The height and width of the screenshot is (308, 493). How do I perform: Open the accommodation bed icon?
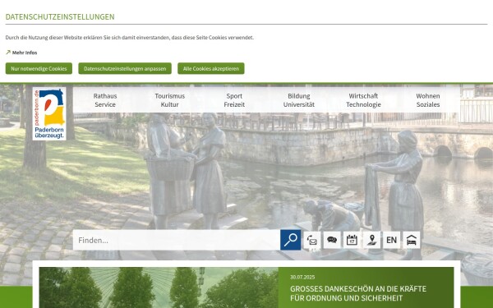(x=412, y=240)
